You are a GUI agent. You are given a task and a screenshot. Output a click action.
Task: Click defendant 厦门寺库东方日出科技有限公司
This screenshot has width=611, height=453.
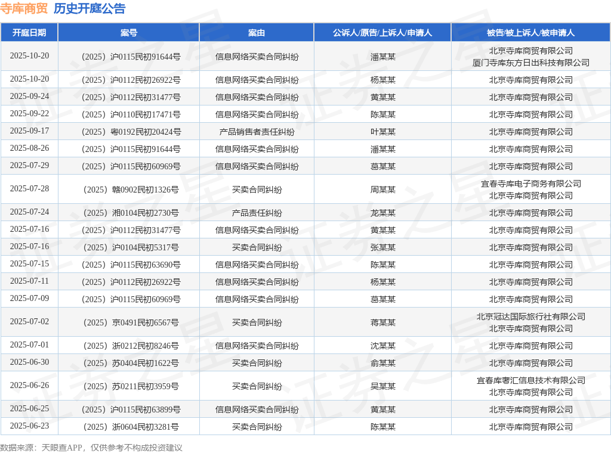[530, 63]
